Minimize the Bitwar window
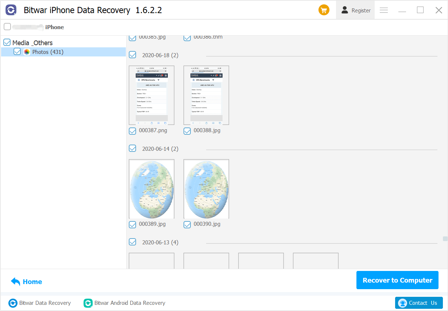Image resolution: width=448 pixels, height=311 pixels. 402,11
